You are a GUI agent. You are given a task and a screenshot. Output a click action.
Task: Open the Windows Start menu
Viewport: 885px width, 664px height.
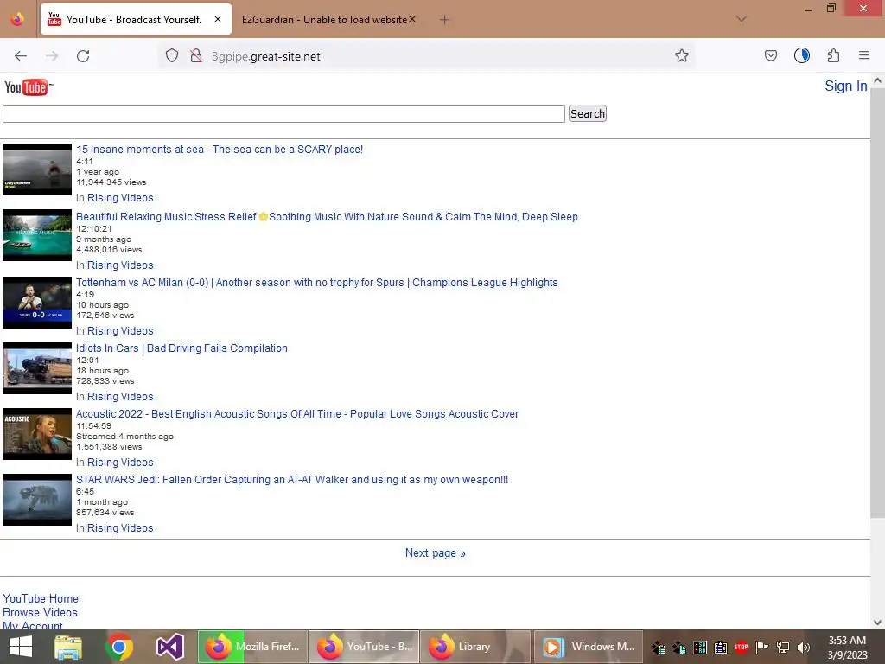pos(21,647)
